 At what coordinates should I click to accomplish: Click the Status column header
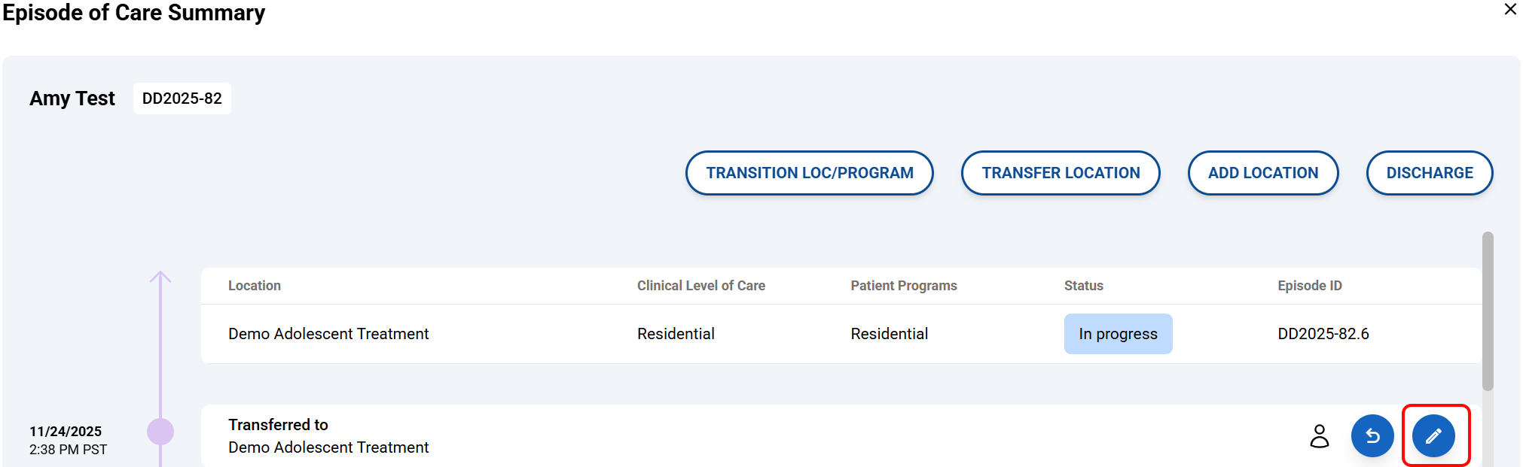[x=1083, y=286]
